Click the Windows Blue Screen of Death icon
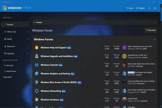The image size is (162, 108). point(37,82)
